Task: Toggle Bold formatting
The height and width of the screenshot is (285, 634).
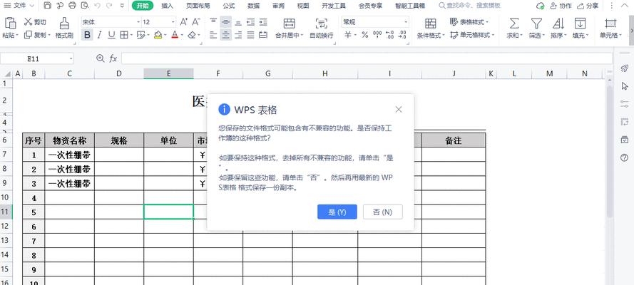Action: coord(87,35)
